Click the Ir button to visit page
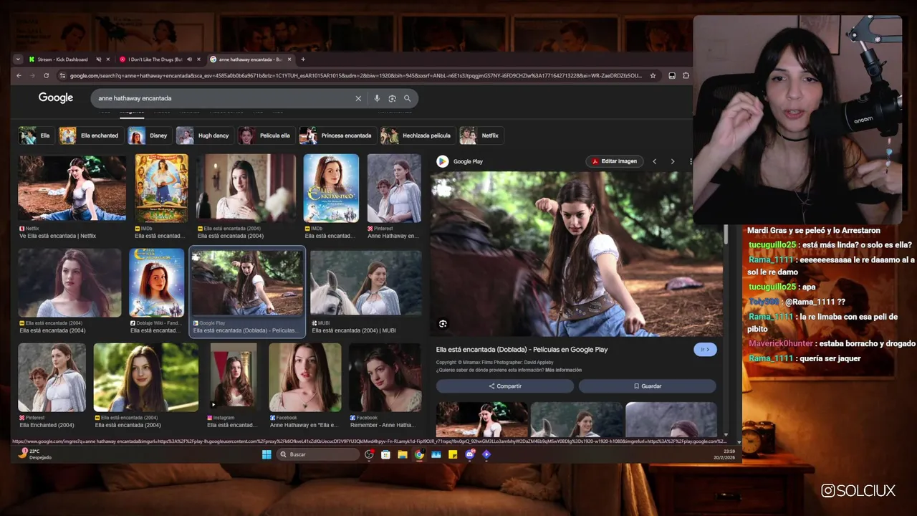 pyautogui.click(x=705, y=350)
